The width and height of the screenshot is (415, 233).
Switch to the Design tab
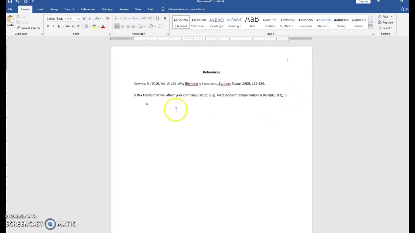click(x=54, y=9)
